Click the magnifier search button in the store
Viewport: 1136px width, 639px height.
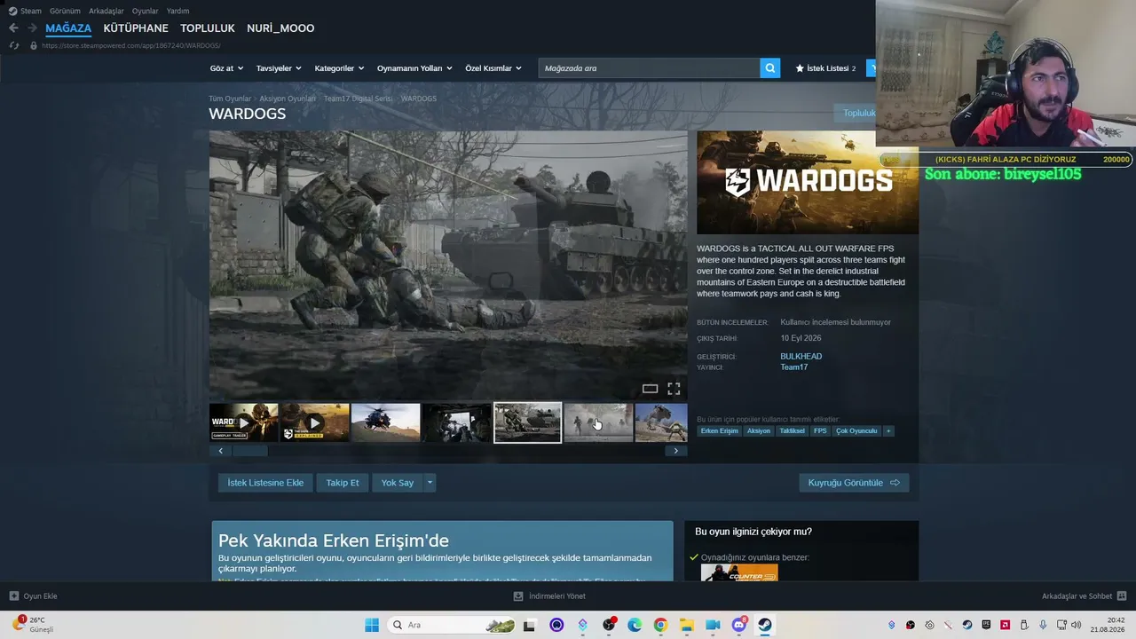(770, 68)
